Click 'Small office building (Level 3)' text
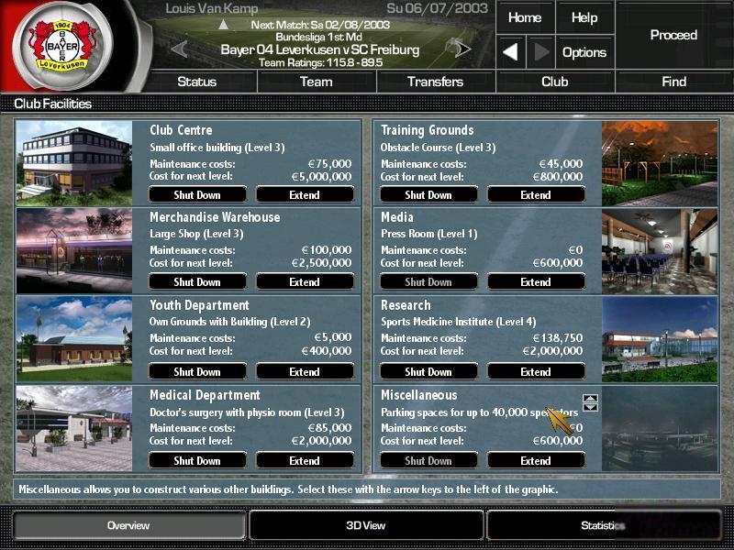 click(x=217, y=148)
